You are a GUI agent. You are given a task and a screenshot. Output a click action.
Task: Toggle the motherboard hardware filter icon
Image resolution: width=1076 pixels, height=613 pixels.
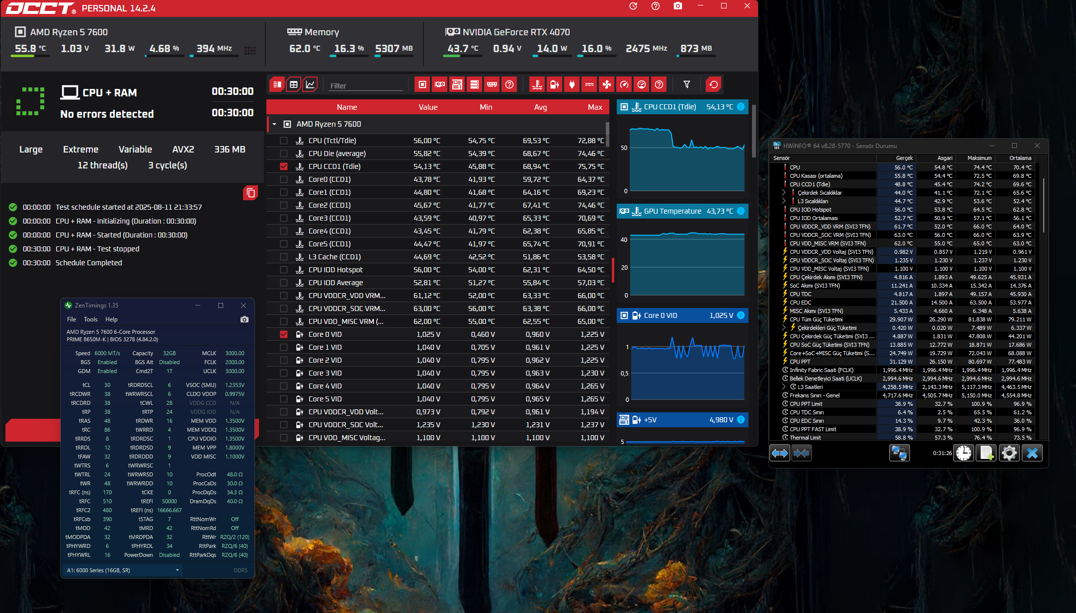[x=457, y=84]
